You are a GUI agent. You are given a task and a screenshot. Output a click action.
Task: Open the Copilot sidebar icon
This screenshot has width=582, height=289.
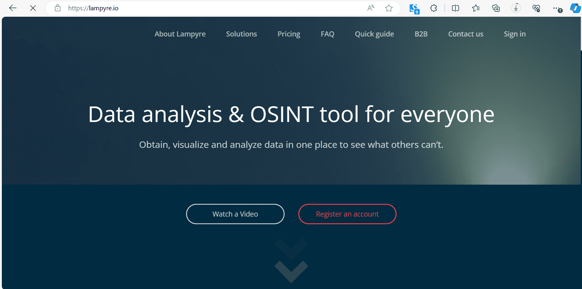pos(575,8)
